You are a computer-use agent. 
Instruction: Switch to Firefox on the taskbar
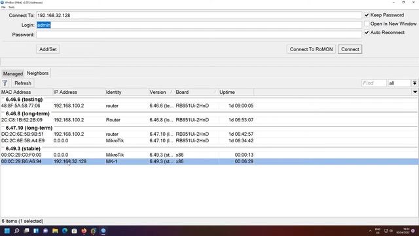[84, 231]
